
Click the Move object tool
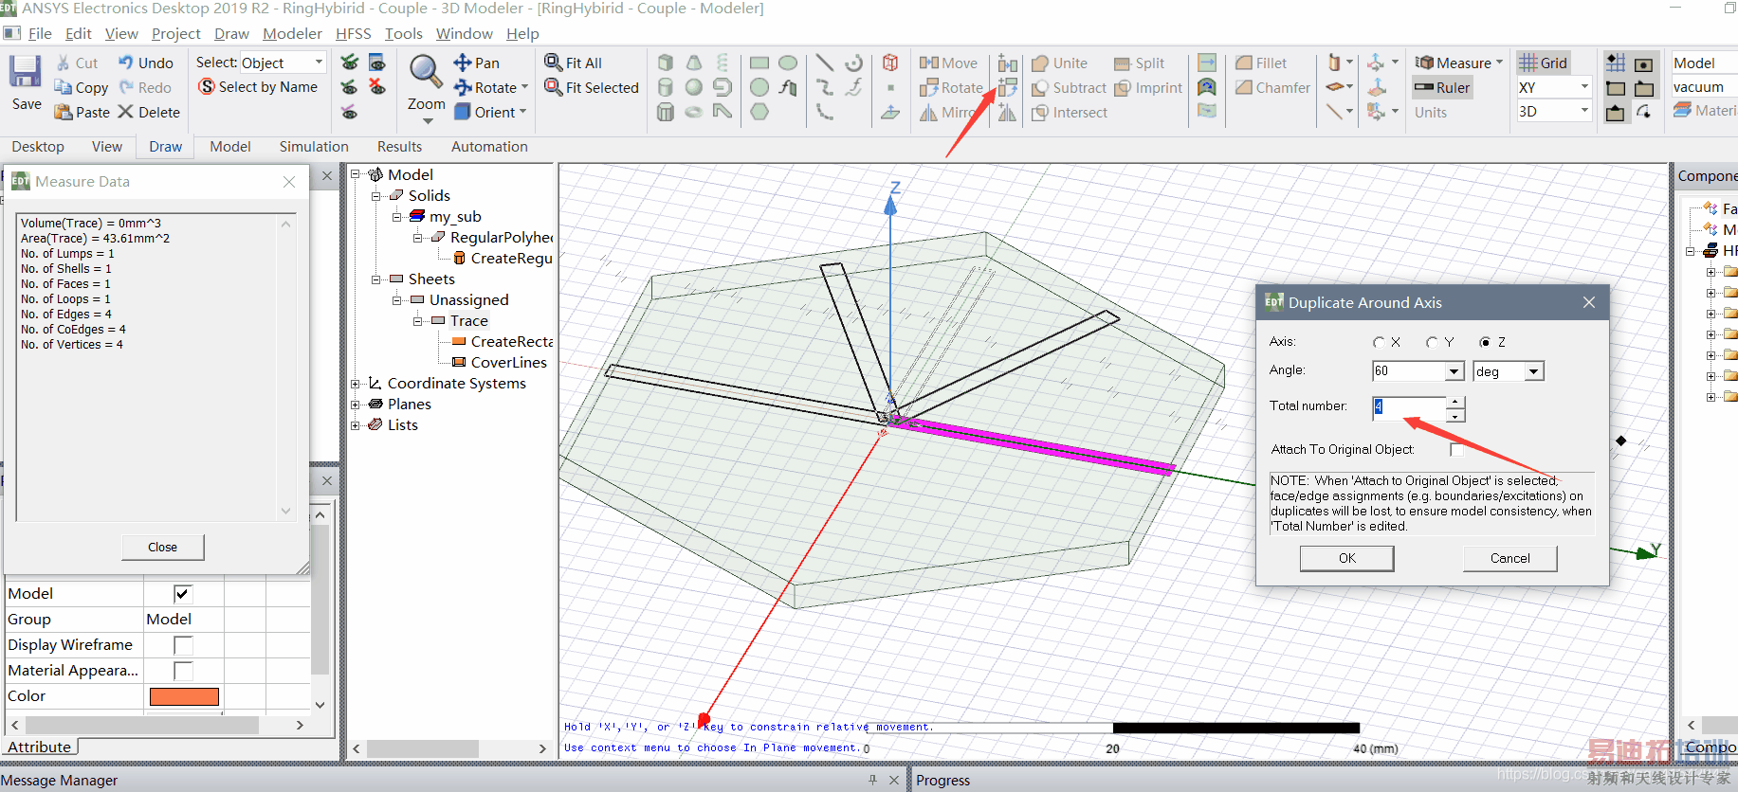pyautogui.click(x=948, y=63)
